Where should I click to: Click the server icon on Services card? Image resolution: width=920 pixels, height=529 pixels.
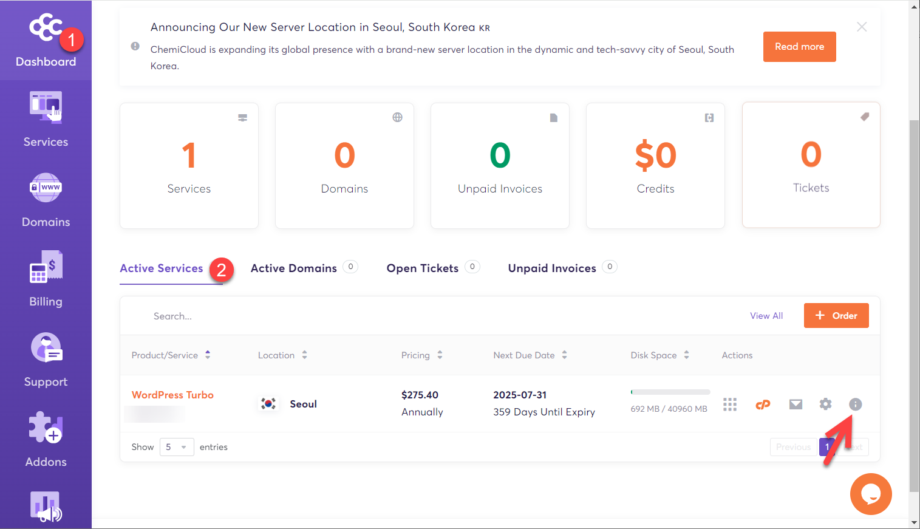[242, 118]
